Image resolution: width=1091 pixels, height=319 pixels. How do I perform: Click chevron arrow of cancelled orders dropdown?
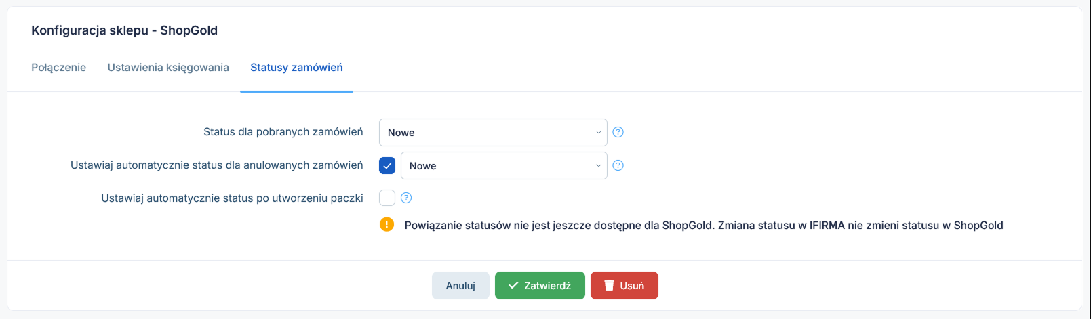point(598,166)
